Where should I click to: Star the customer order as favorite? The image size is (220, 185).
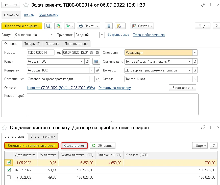pos(26,5)
